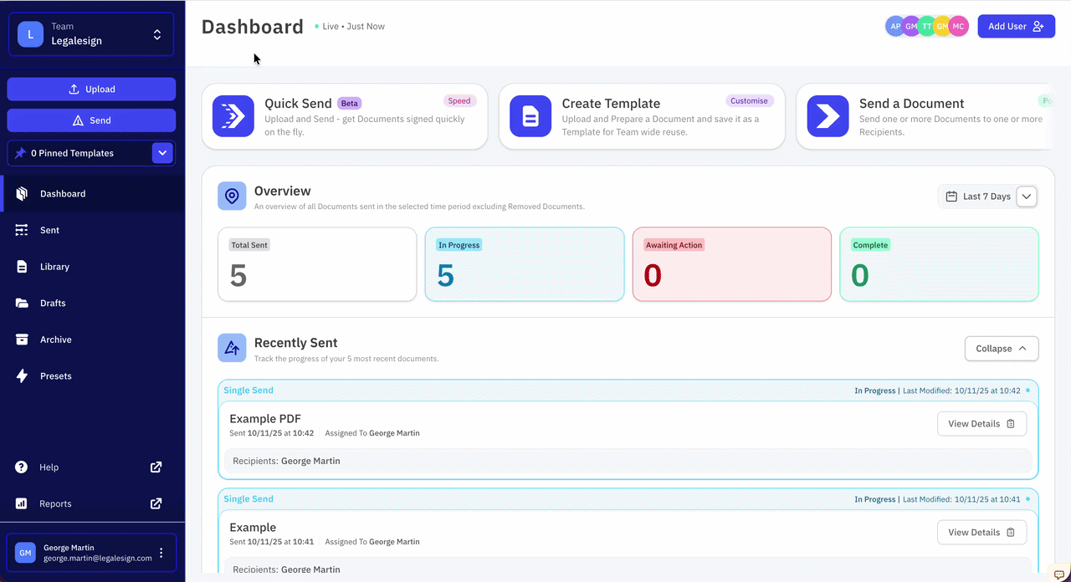
Task: Navigate to Library in the sidebar
Action: click(54, 266)
